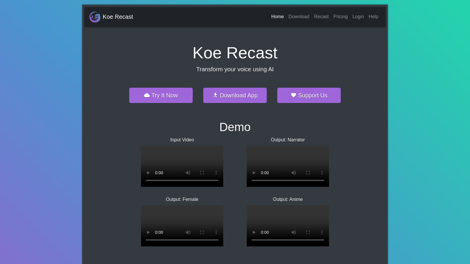
Task: Open the three-dot menu on Output: Narrator video
Action: [x=322, y=173]
